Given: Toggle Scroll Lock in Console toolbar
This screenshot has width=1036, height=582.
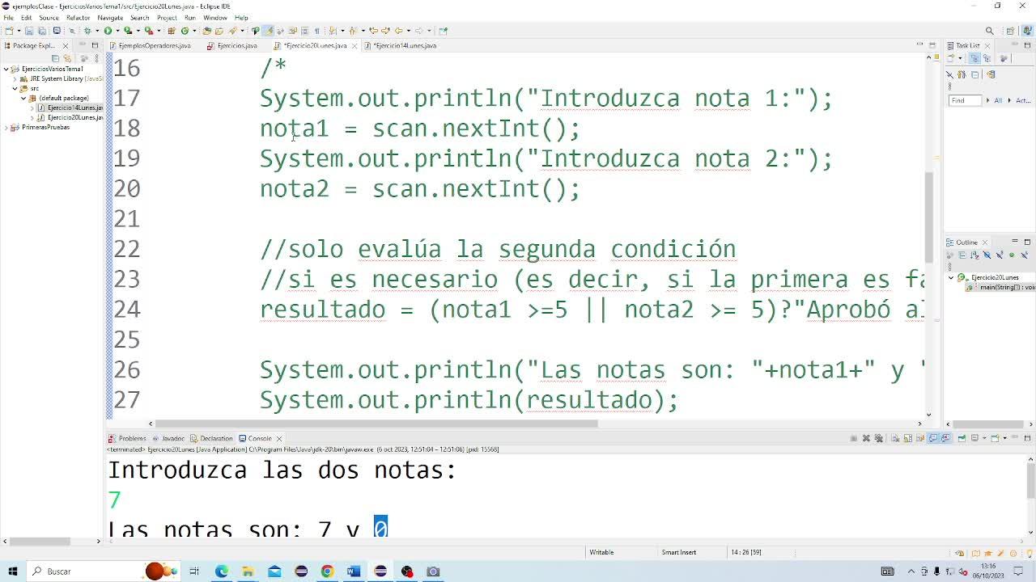Looking at the screenshot, I should 907,438.
